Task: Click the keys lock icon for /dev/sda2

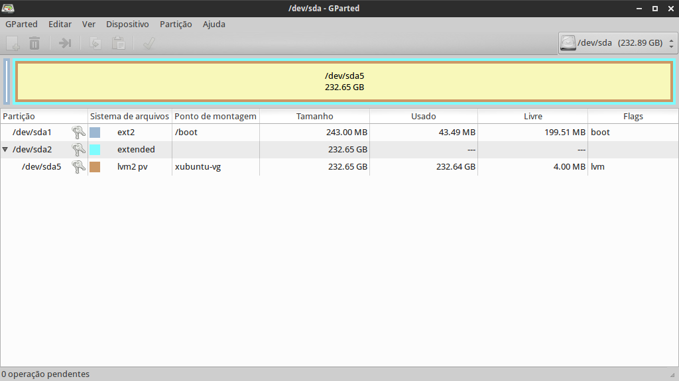Action: click(78, 149)
